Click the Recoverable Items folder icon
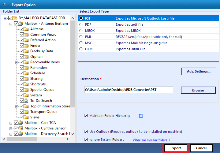Image resolution: width=220 pixels, height=153 pixels. [27, 62]
